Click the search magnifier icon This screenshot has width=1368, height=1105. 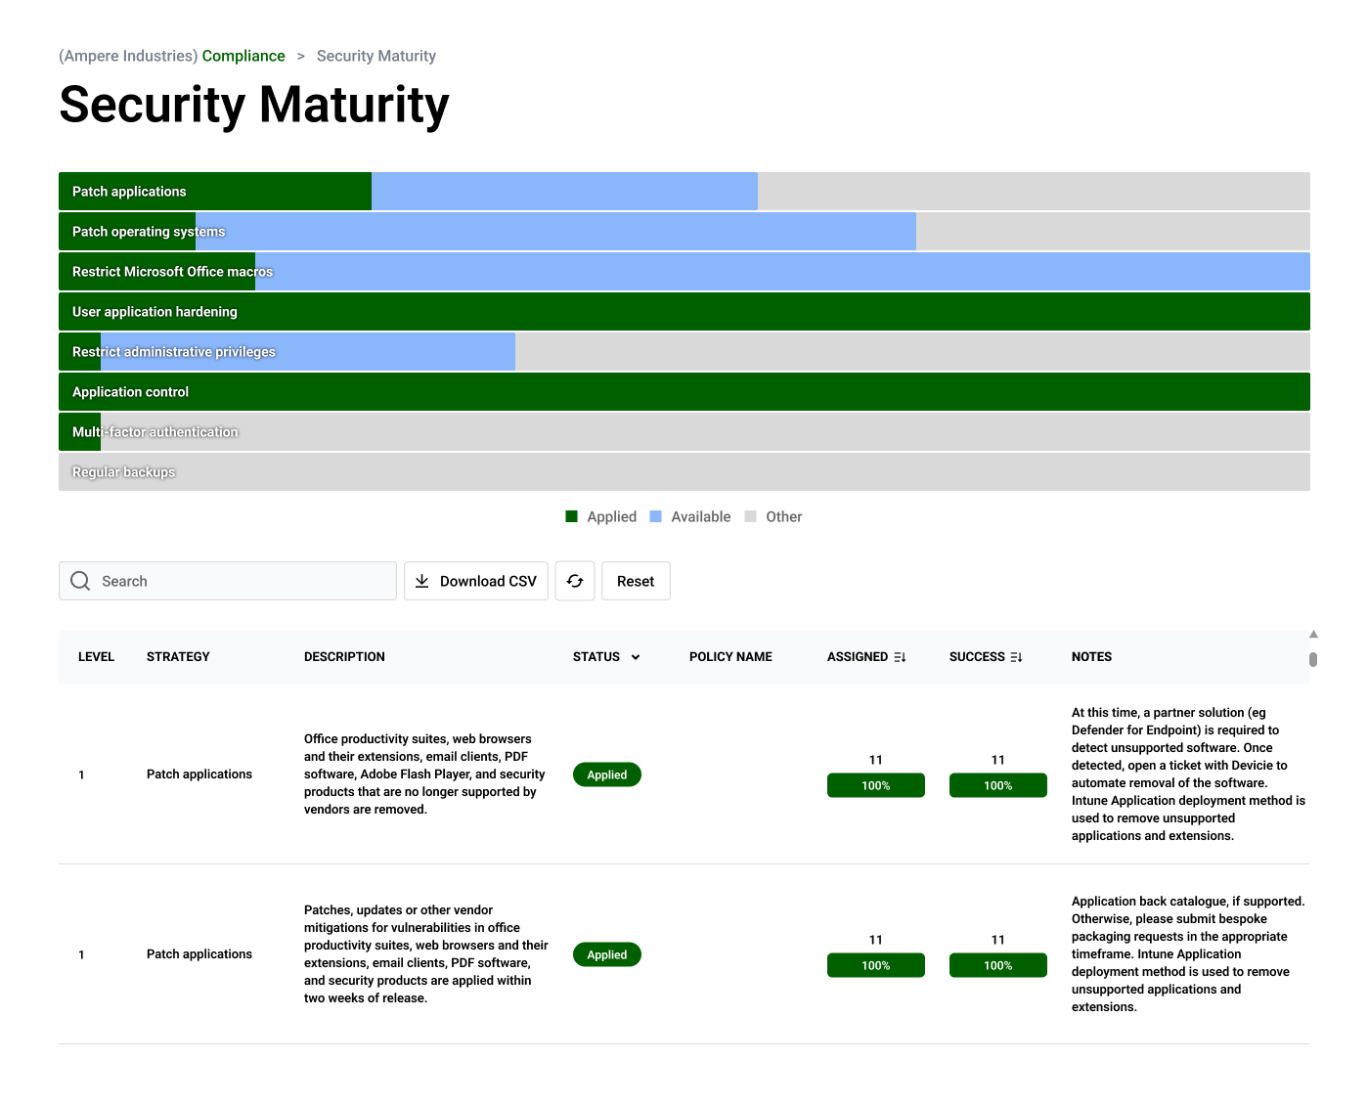point(80,581)
